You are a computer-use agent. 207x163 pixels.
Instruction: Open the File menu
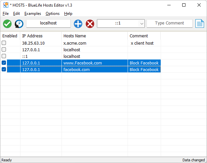6,14
